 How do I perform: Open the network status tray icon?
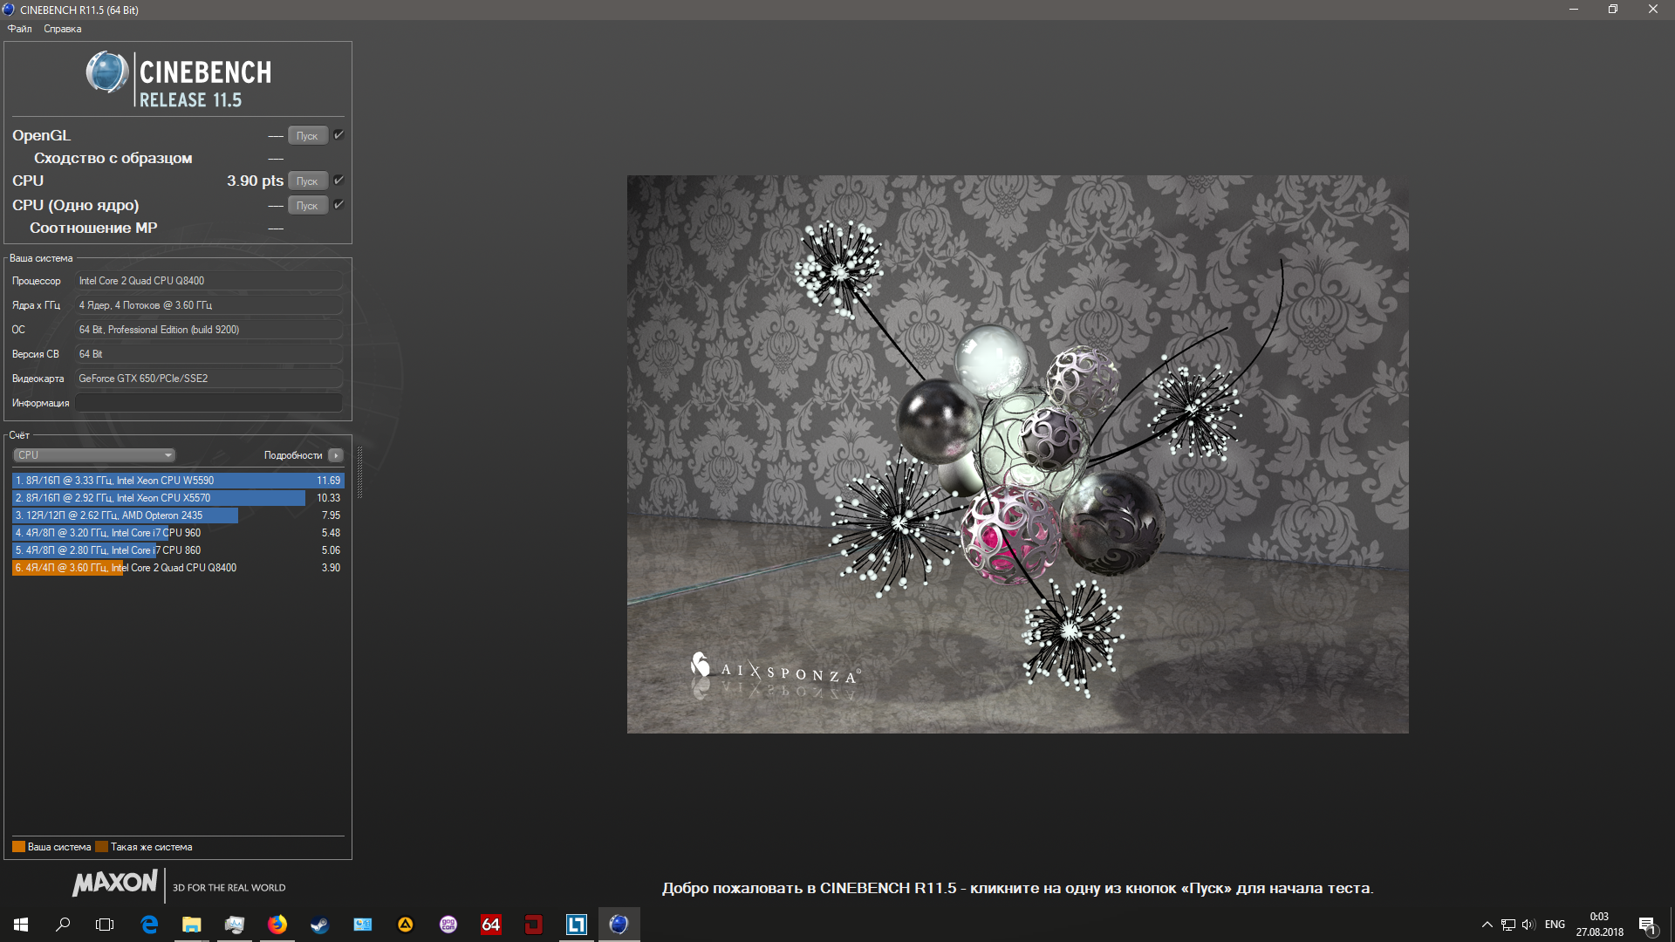pos(1507,925)
